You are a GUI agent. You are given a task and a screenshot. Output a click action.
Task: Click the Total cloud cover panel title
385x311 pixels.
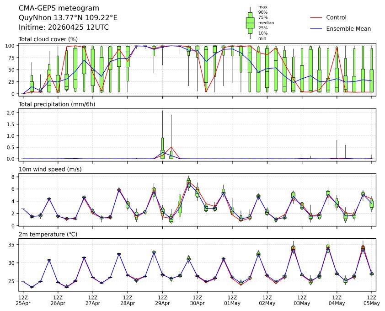[x=48, y=39]
